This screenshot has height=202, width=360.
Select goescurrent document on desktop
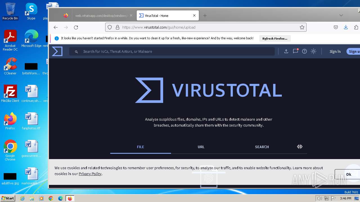tap(31, 149)
